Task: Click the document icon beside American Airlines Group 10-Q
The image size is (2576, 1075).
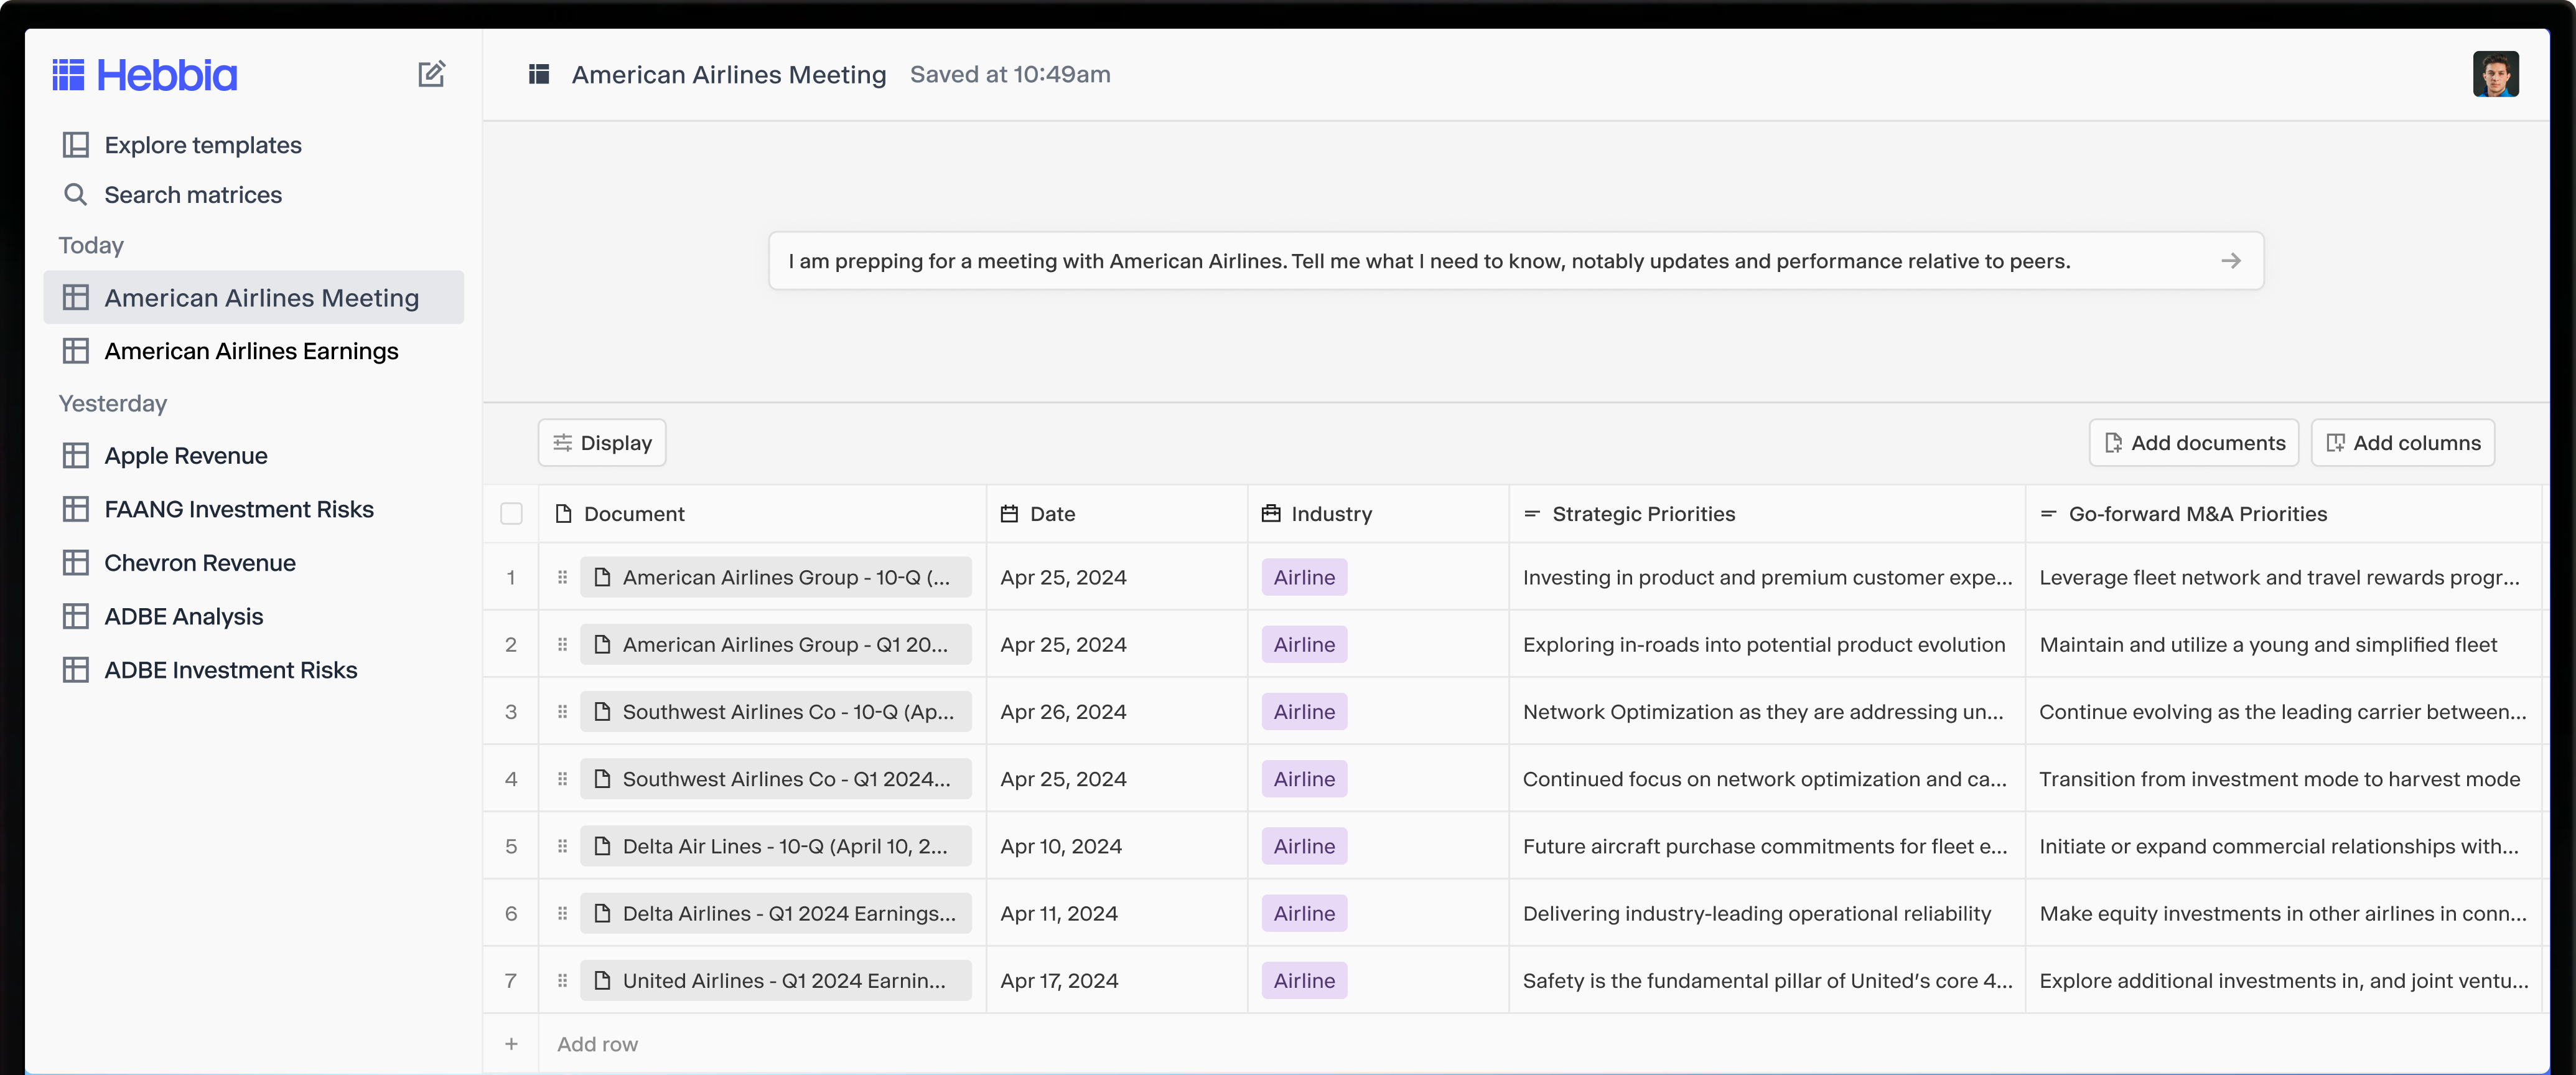Action: pos(601,577)
